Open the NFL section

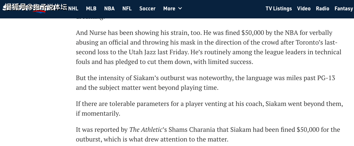pos(127,8)
